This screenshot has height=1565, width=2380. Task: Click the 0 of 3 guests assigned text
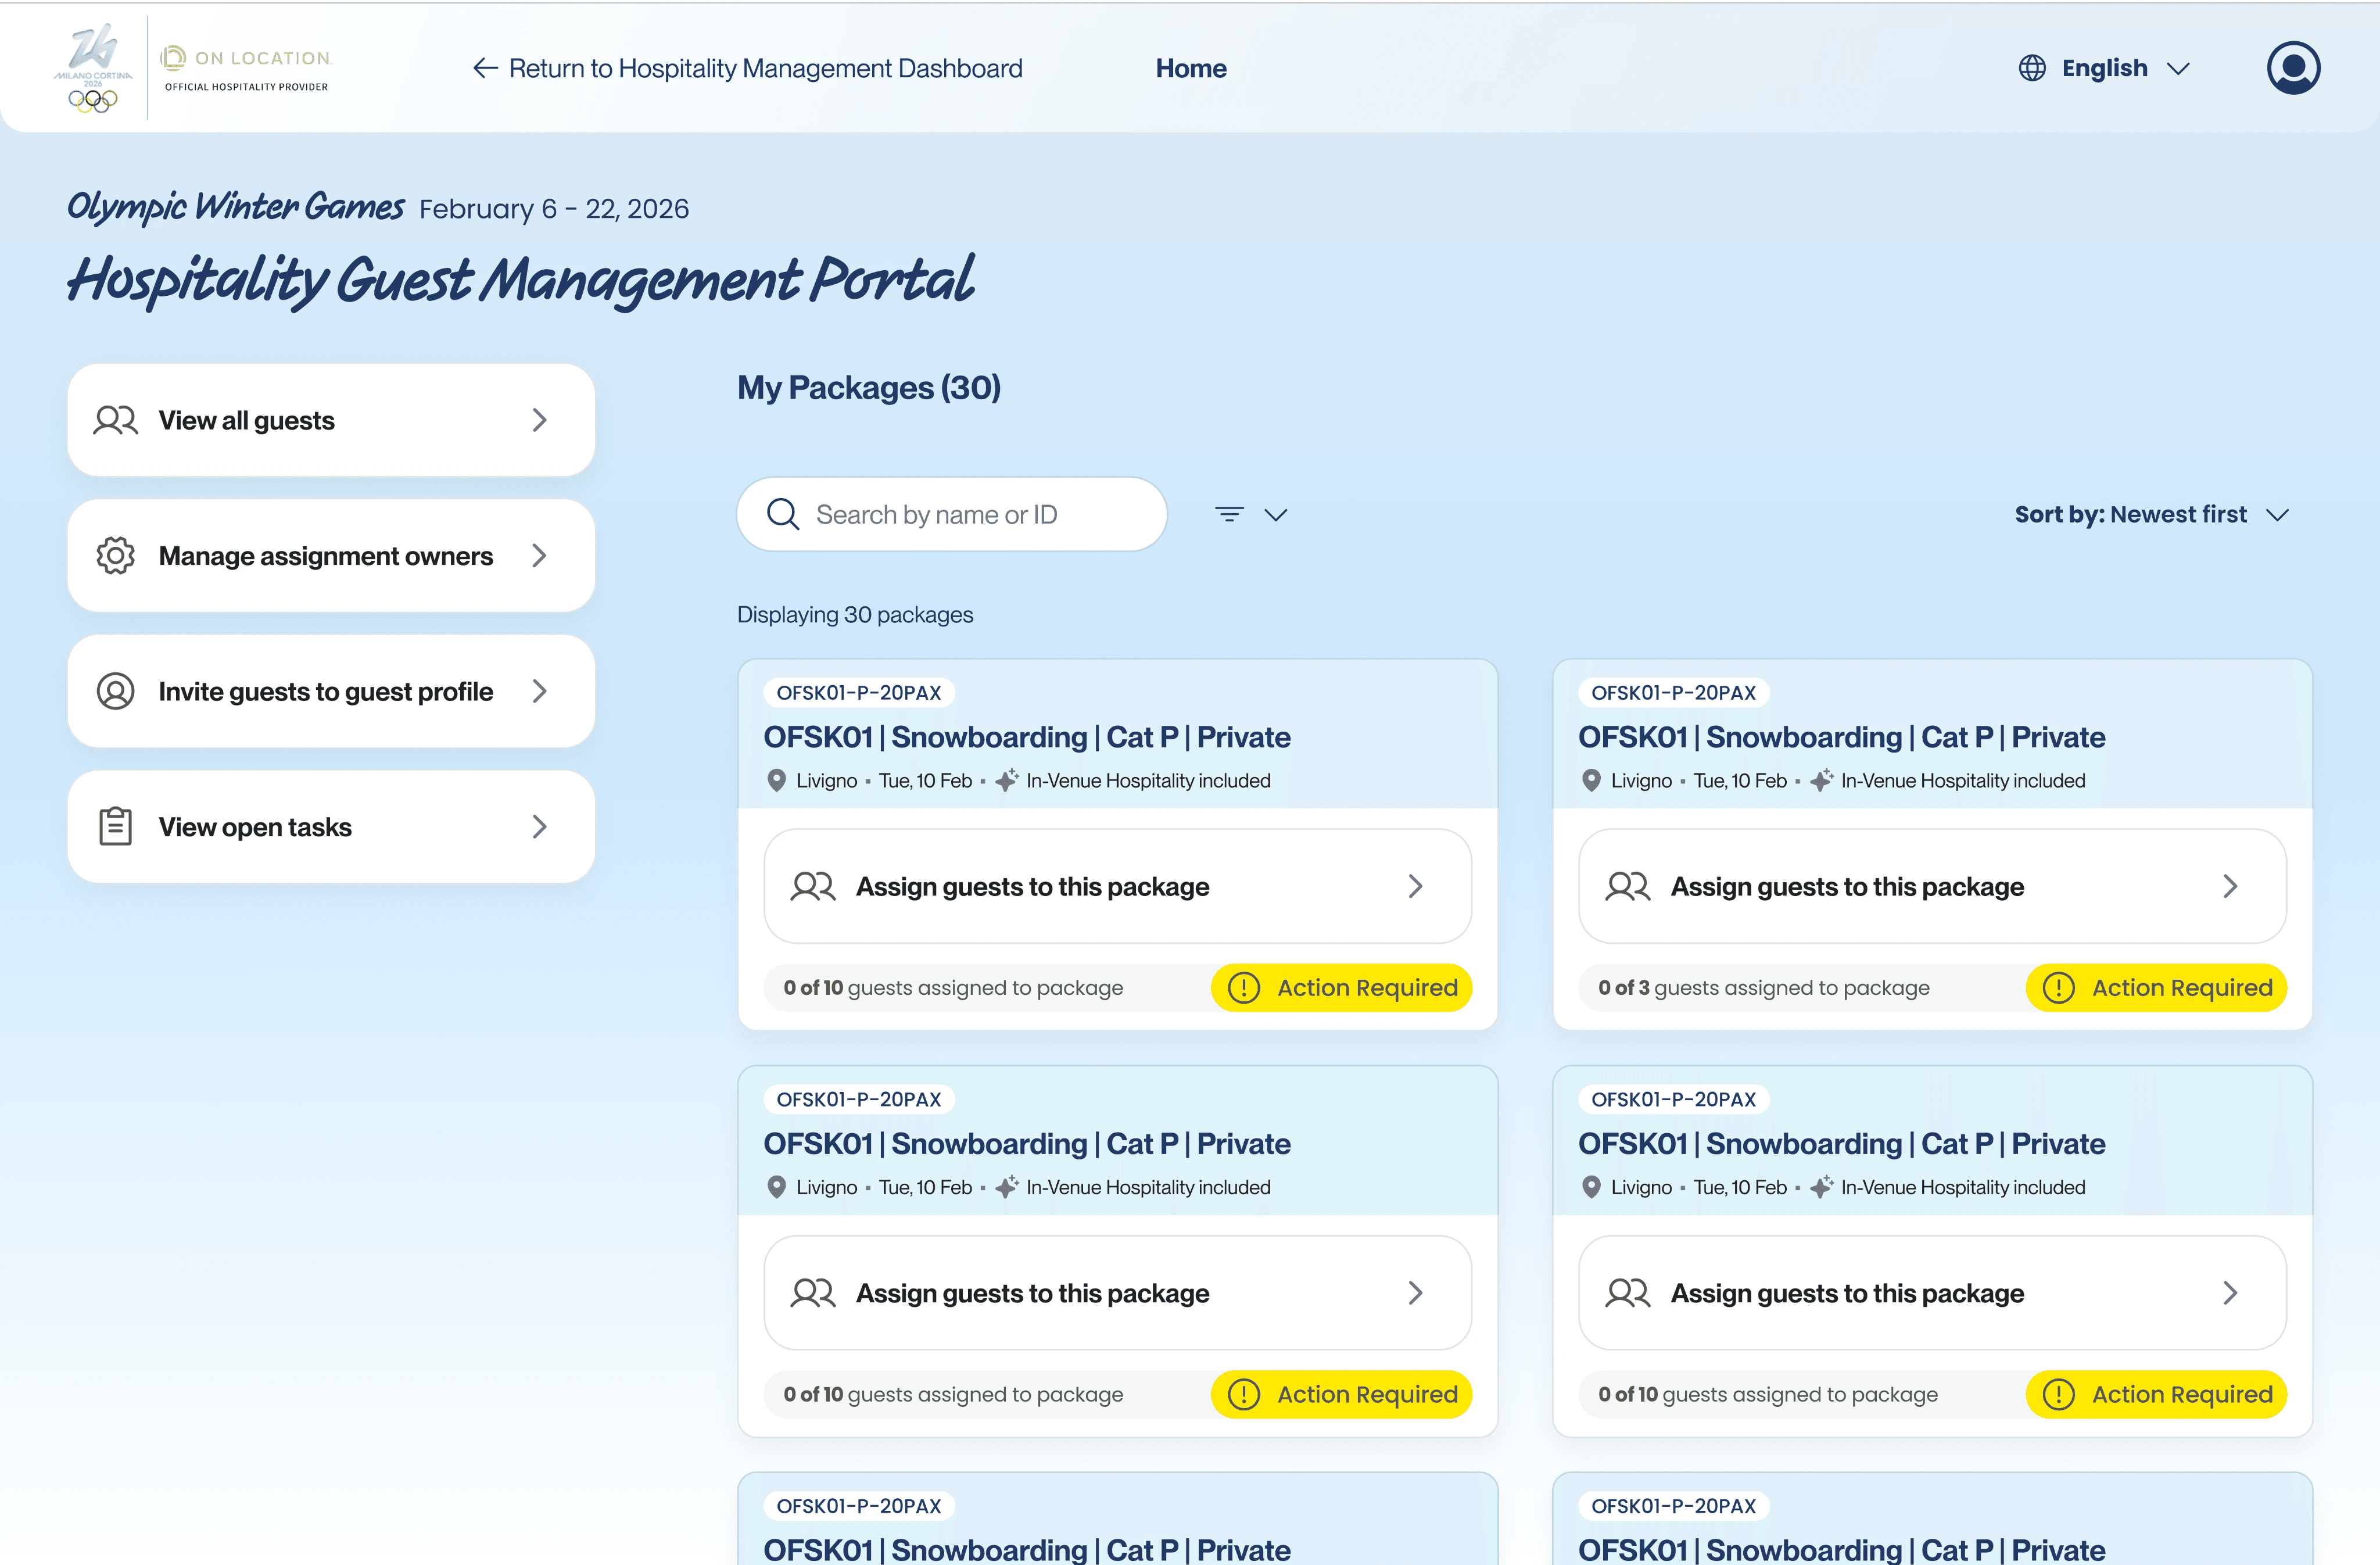[x=1763, y=987]
